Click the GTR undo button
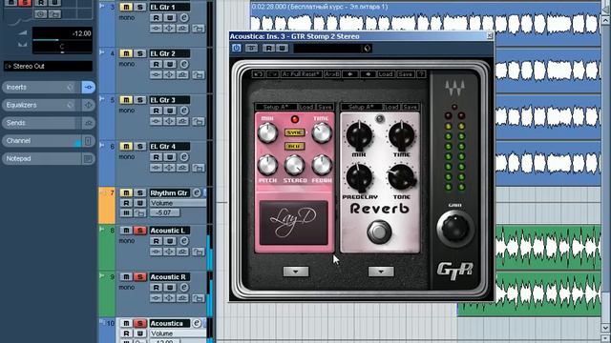 click(258, 74)
